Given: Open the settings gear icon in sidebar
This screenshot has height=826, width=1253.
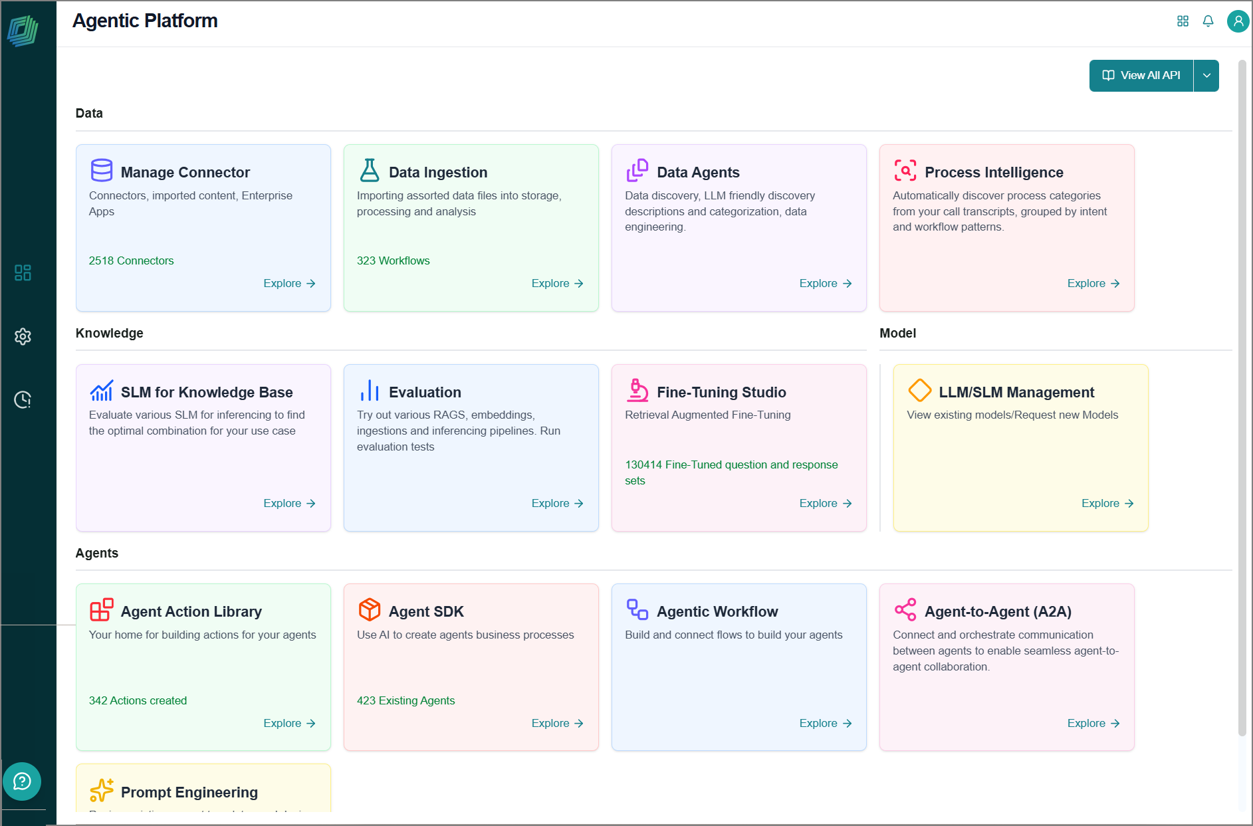Looking at the screenshot, I should click(x=23, y=336).
